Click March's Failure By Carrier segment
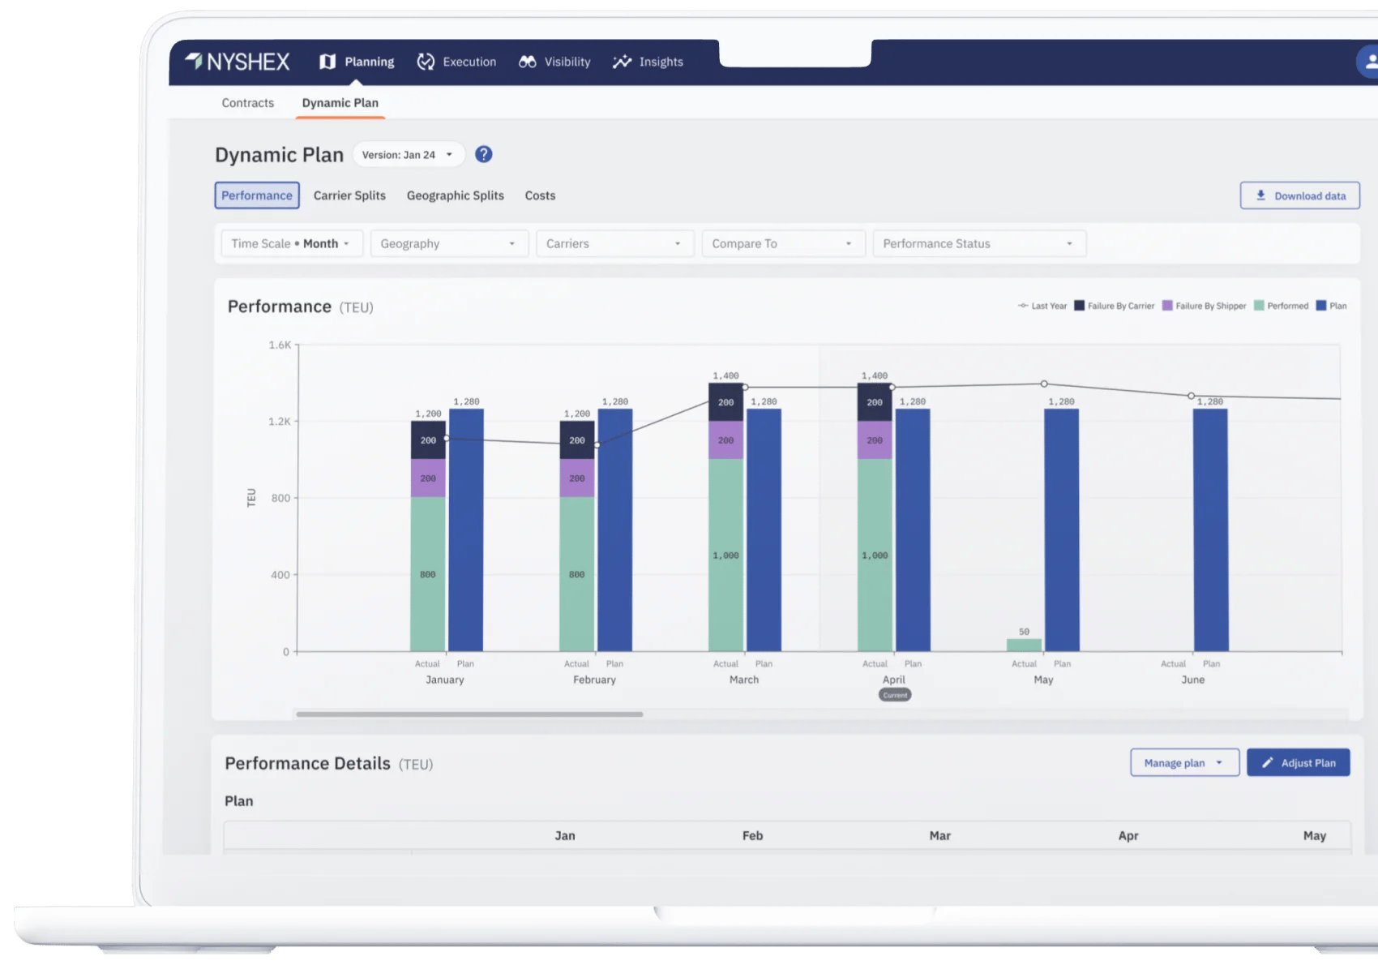Viewport: 1378px width, 965px height. point(725,402)
